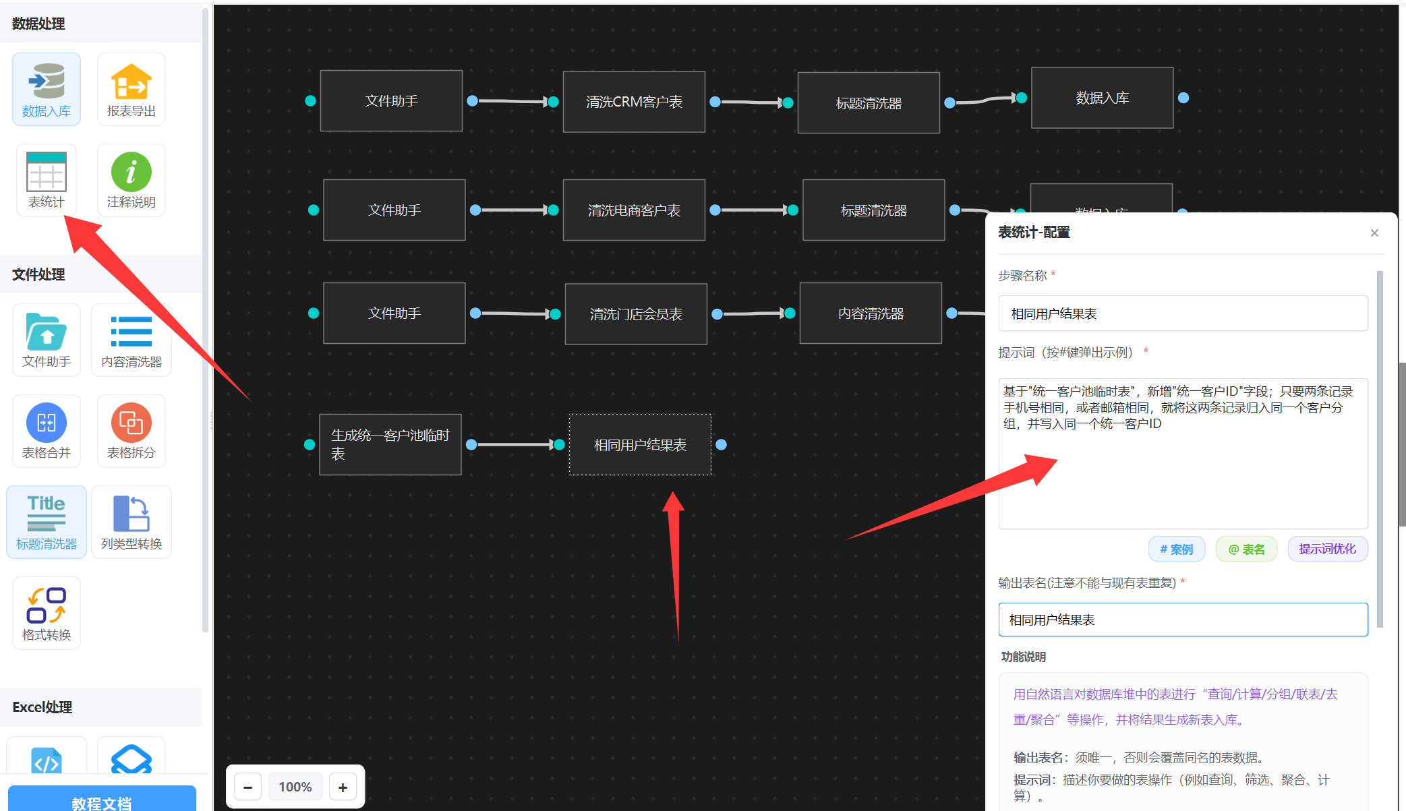This screenshot has width=1406, height=811.
Task: Click the # 案例 example button
Action: click(x=1177, y=549)
